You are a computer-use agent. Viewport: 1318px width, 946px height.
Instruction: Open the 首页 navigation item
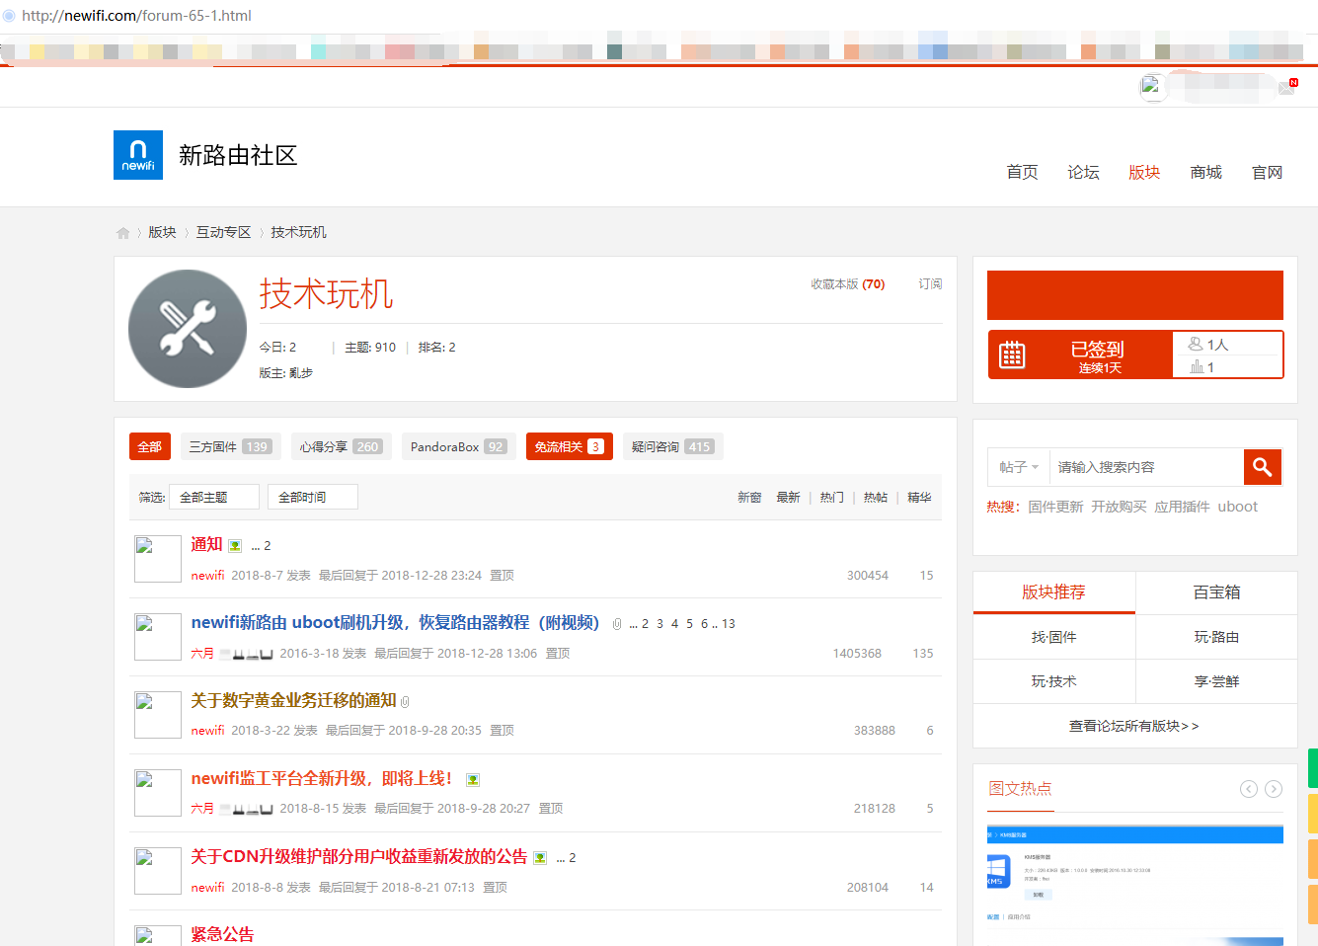pyautogui.click(x=1022, y=173)
